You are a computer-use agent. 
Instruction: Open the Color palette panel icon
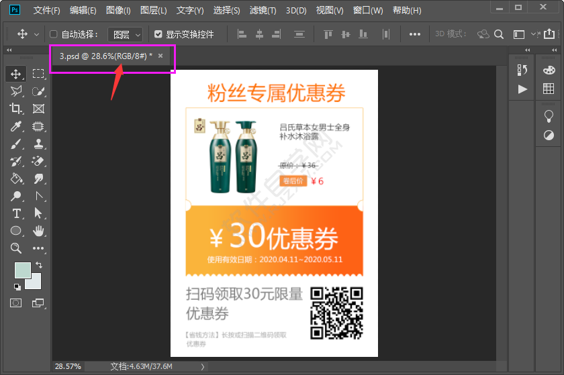point(549,70)
